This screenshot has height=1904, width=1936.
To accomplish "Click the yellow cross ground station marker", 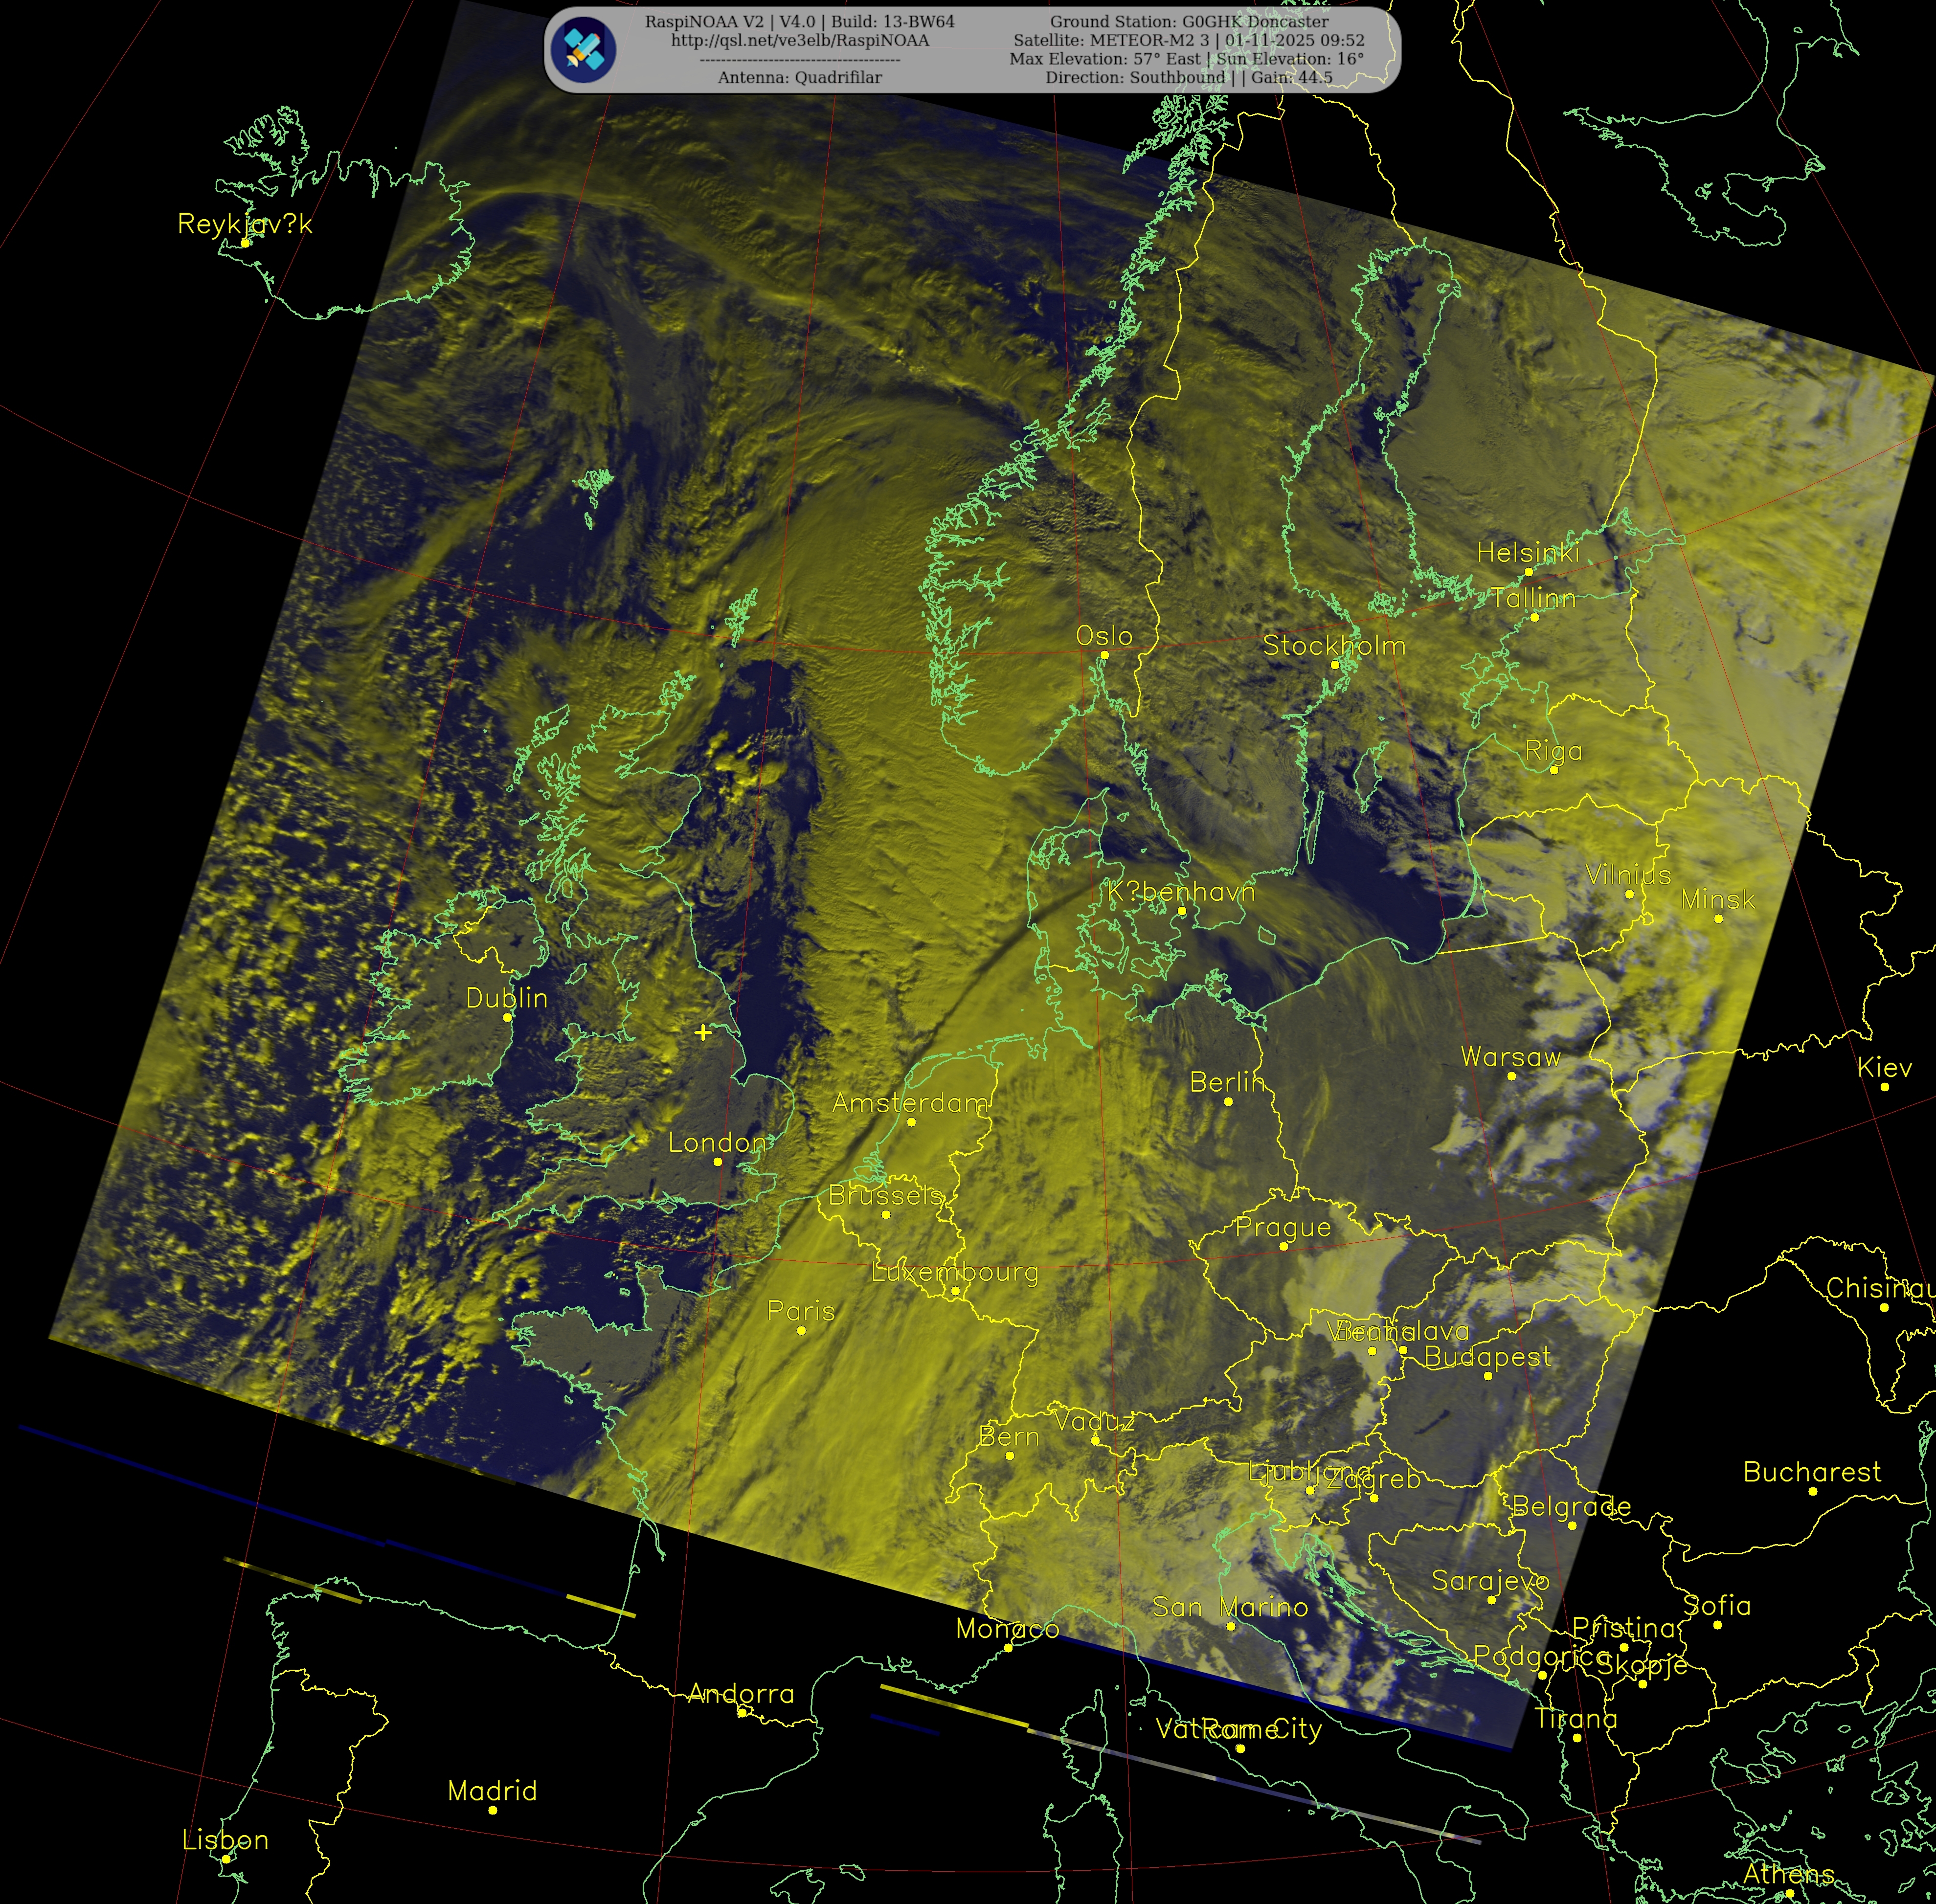I will tap(703, 1032).
